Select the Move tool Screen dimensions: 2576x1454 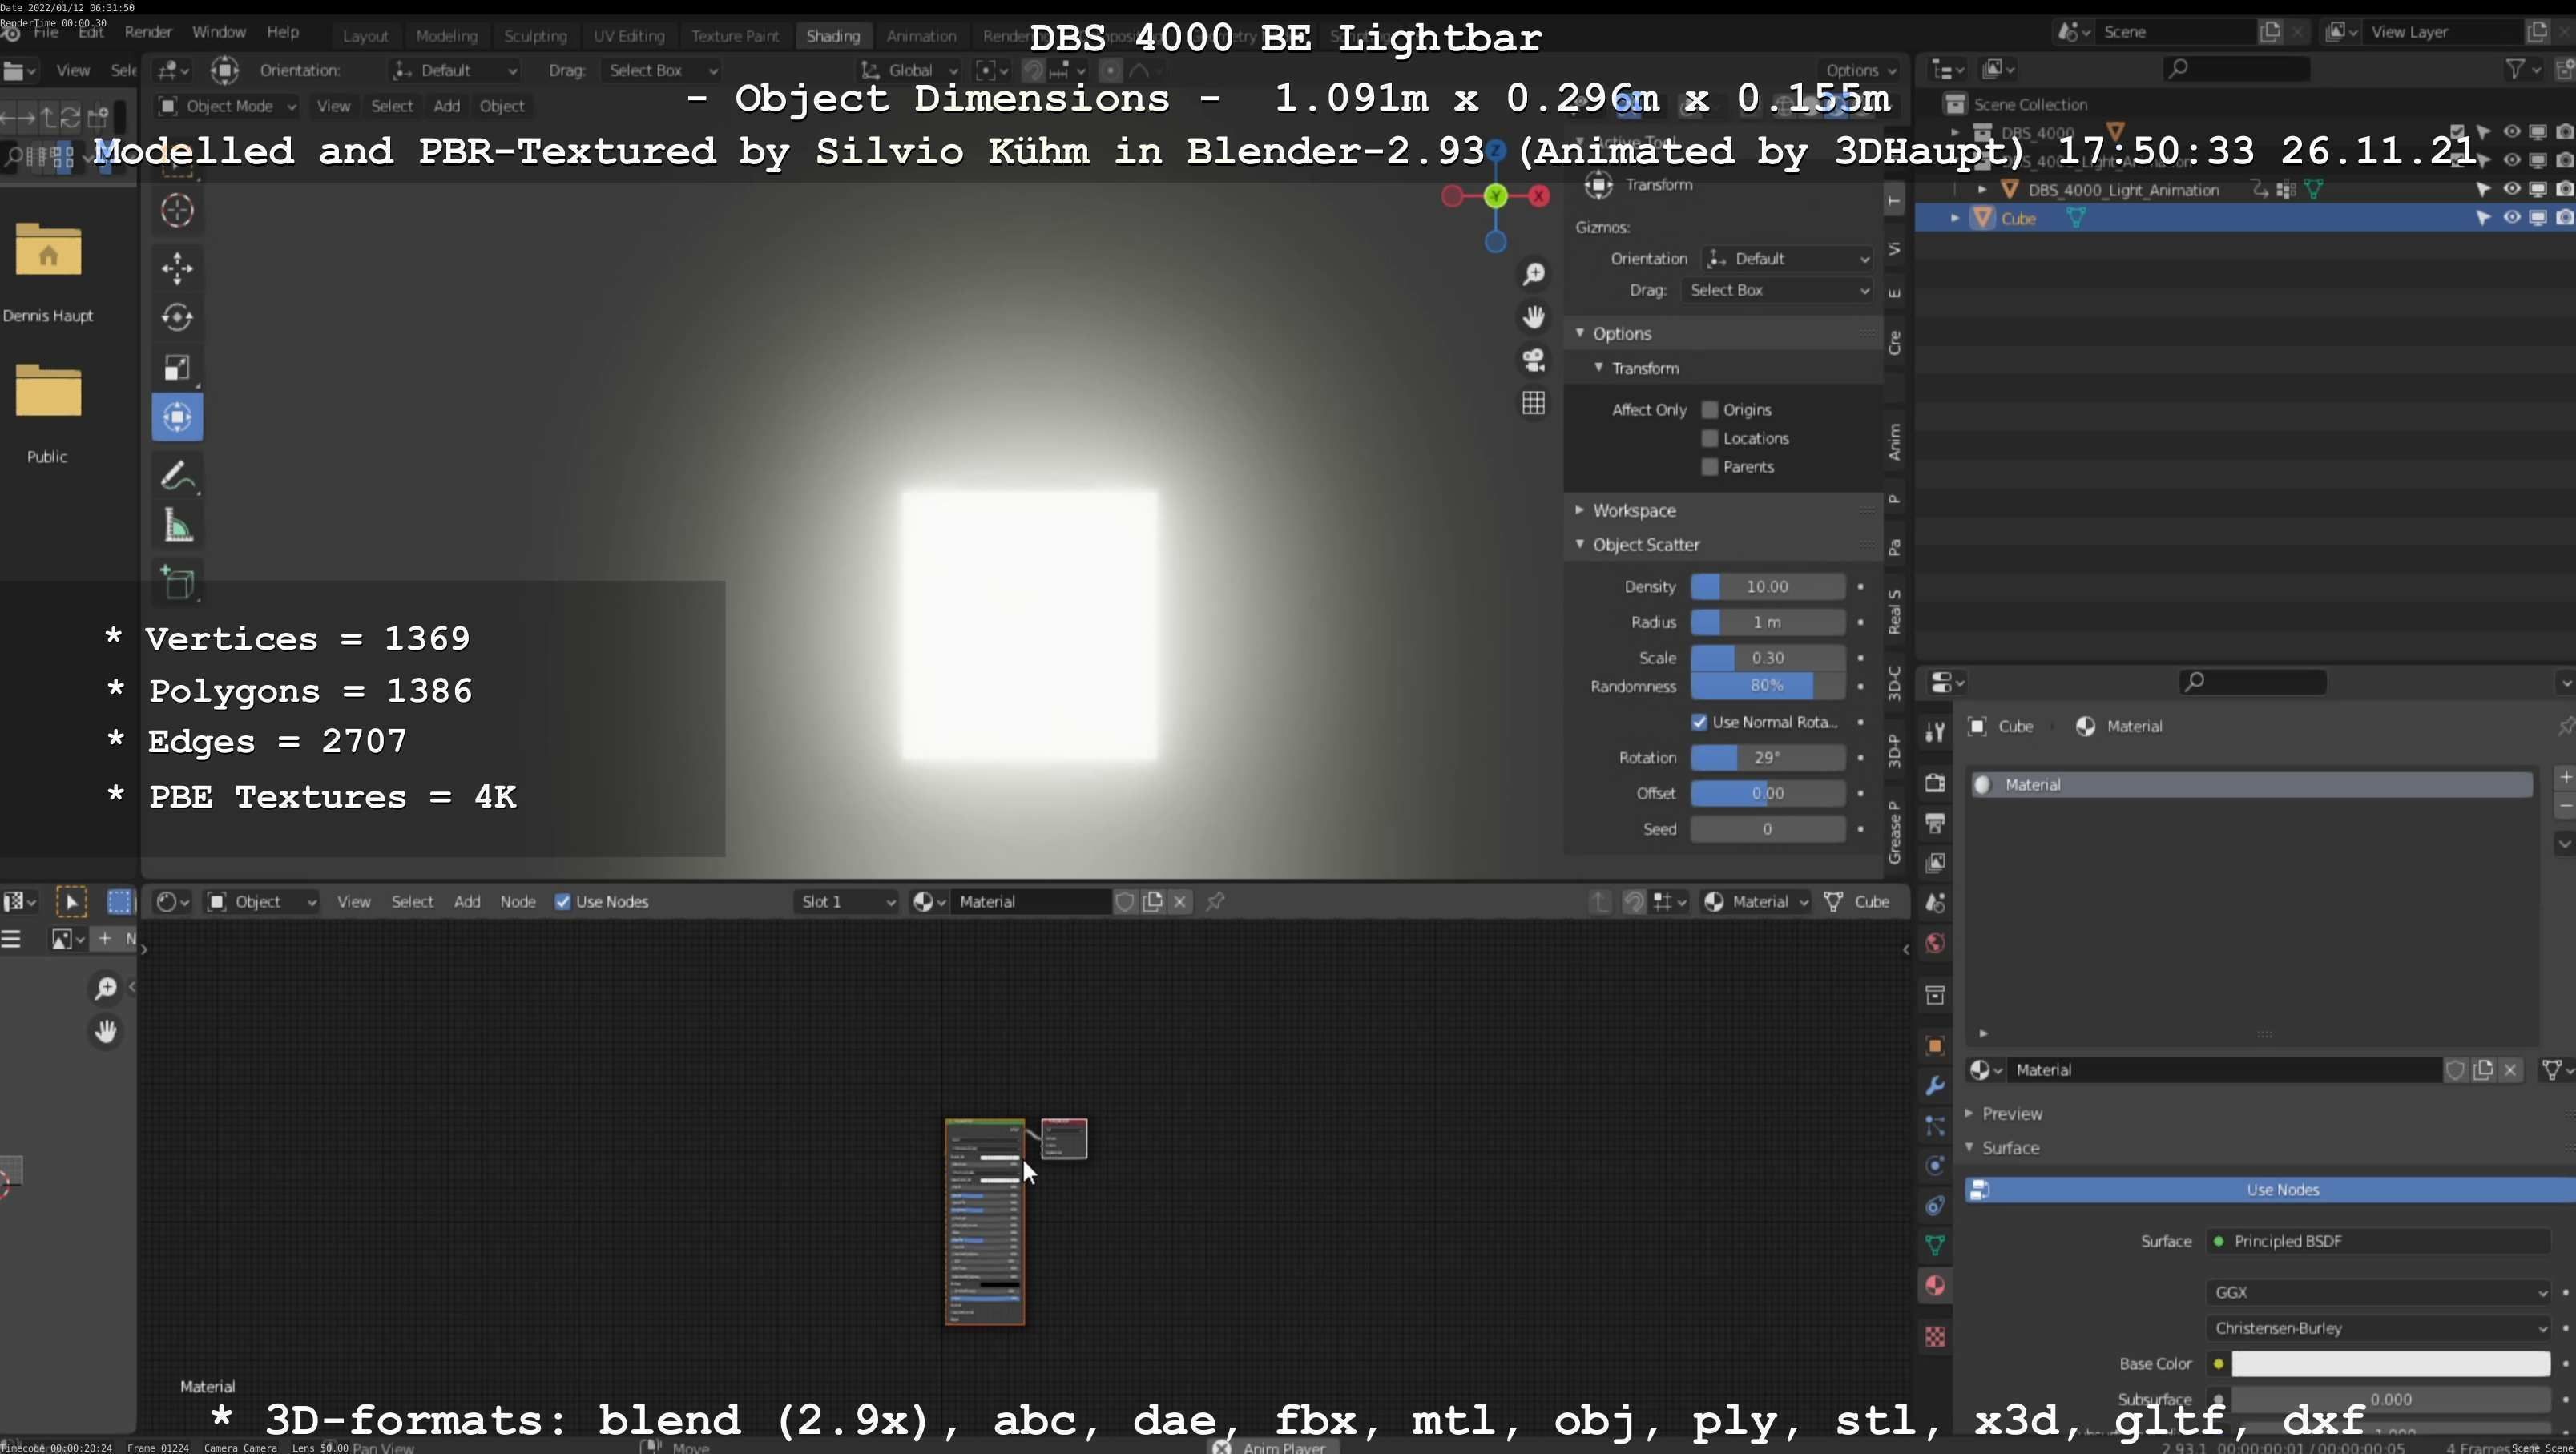click(x=177, y=268)
